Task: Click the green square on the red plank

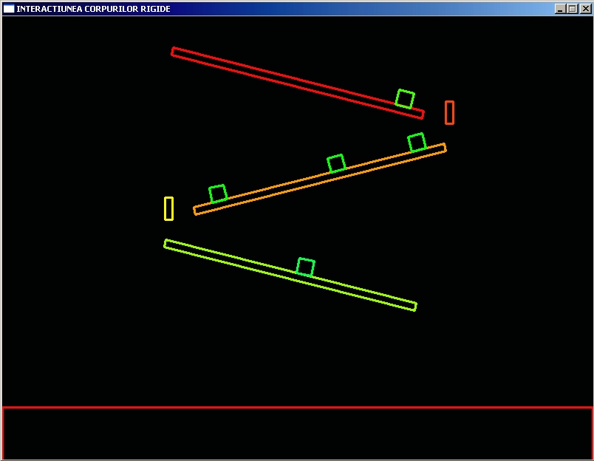Action: point(405,99)
